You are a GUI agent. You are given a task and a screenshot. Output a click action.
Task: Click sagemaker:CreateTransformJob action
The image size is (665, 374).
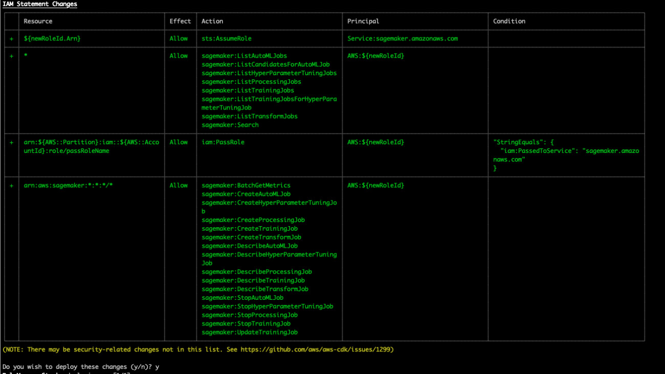(x=251, y=237)
